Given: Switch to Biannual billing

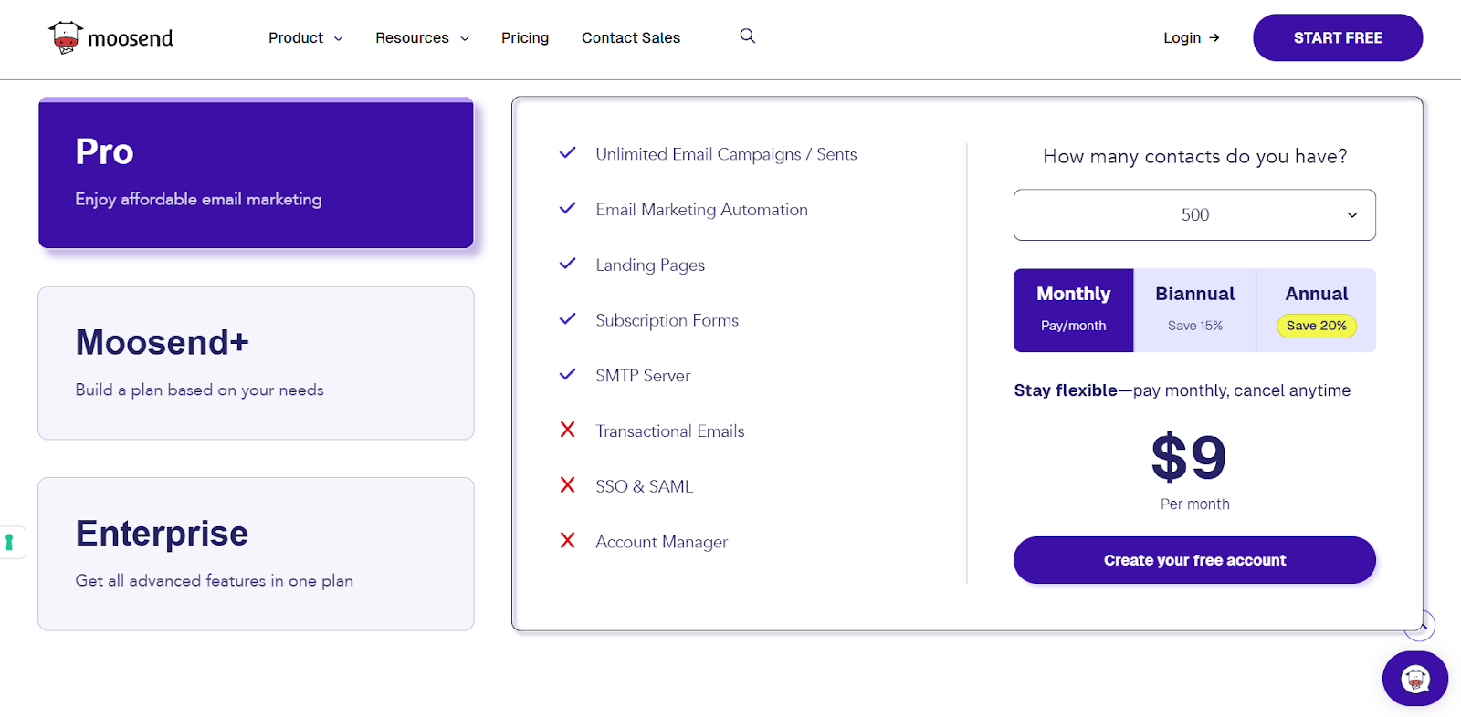Looking at the screenshot, I should [1194, 310].
